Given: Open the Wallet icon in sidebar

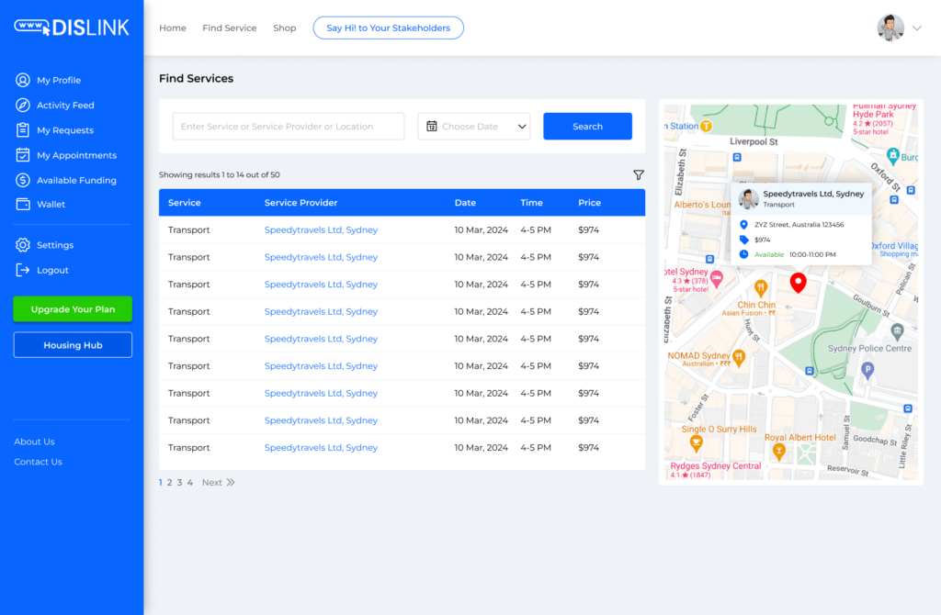Looking at the screenshot, I should pos(23,205).
